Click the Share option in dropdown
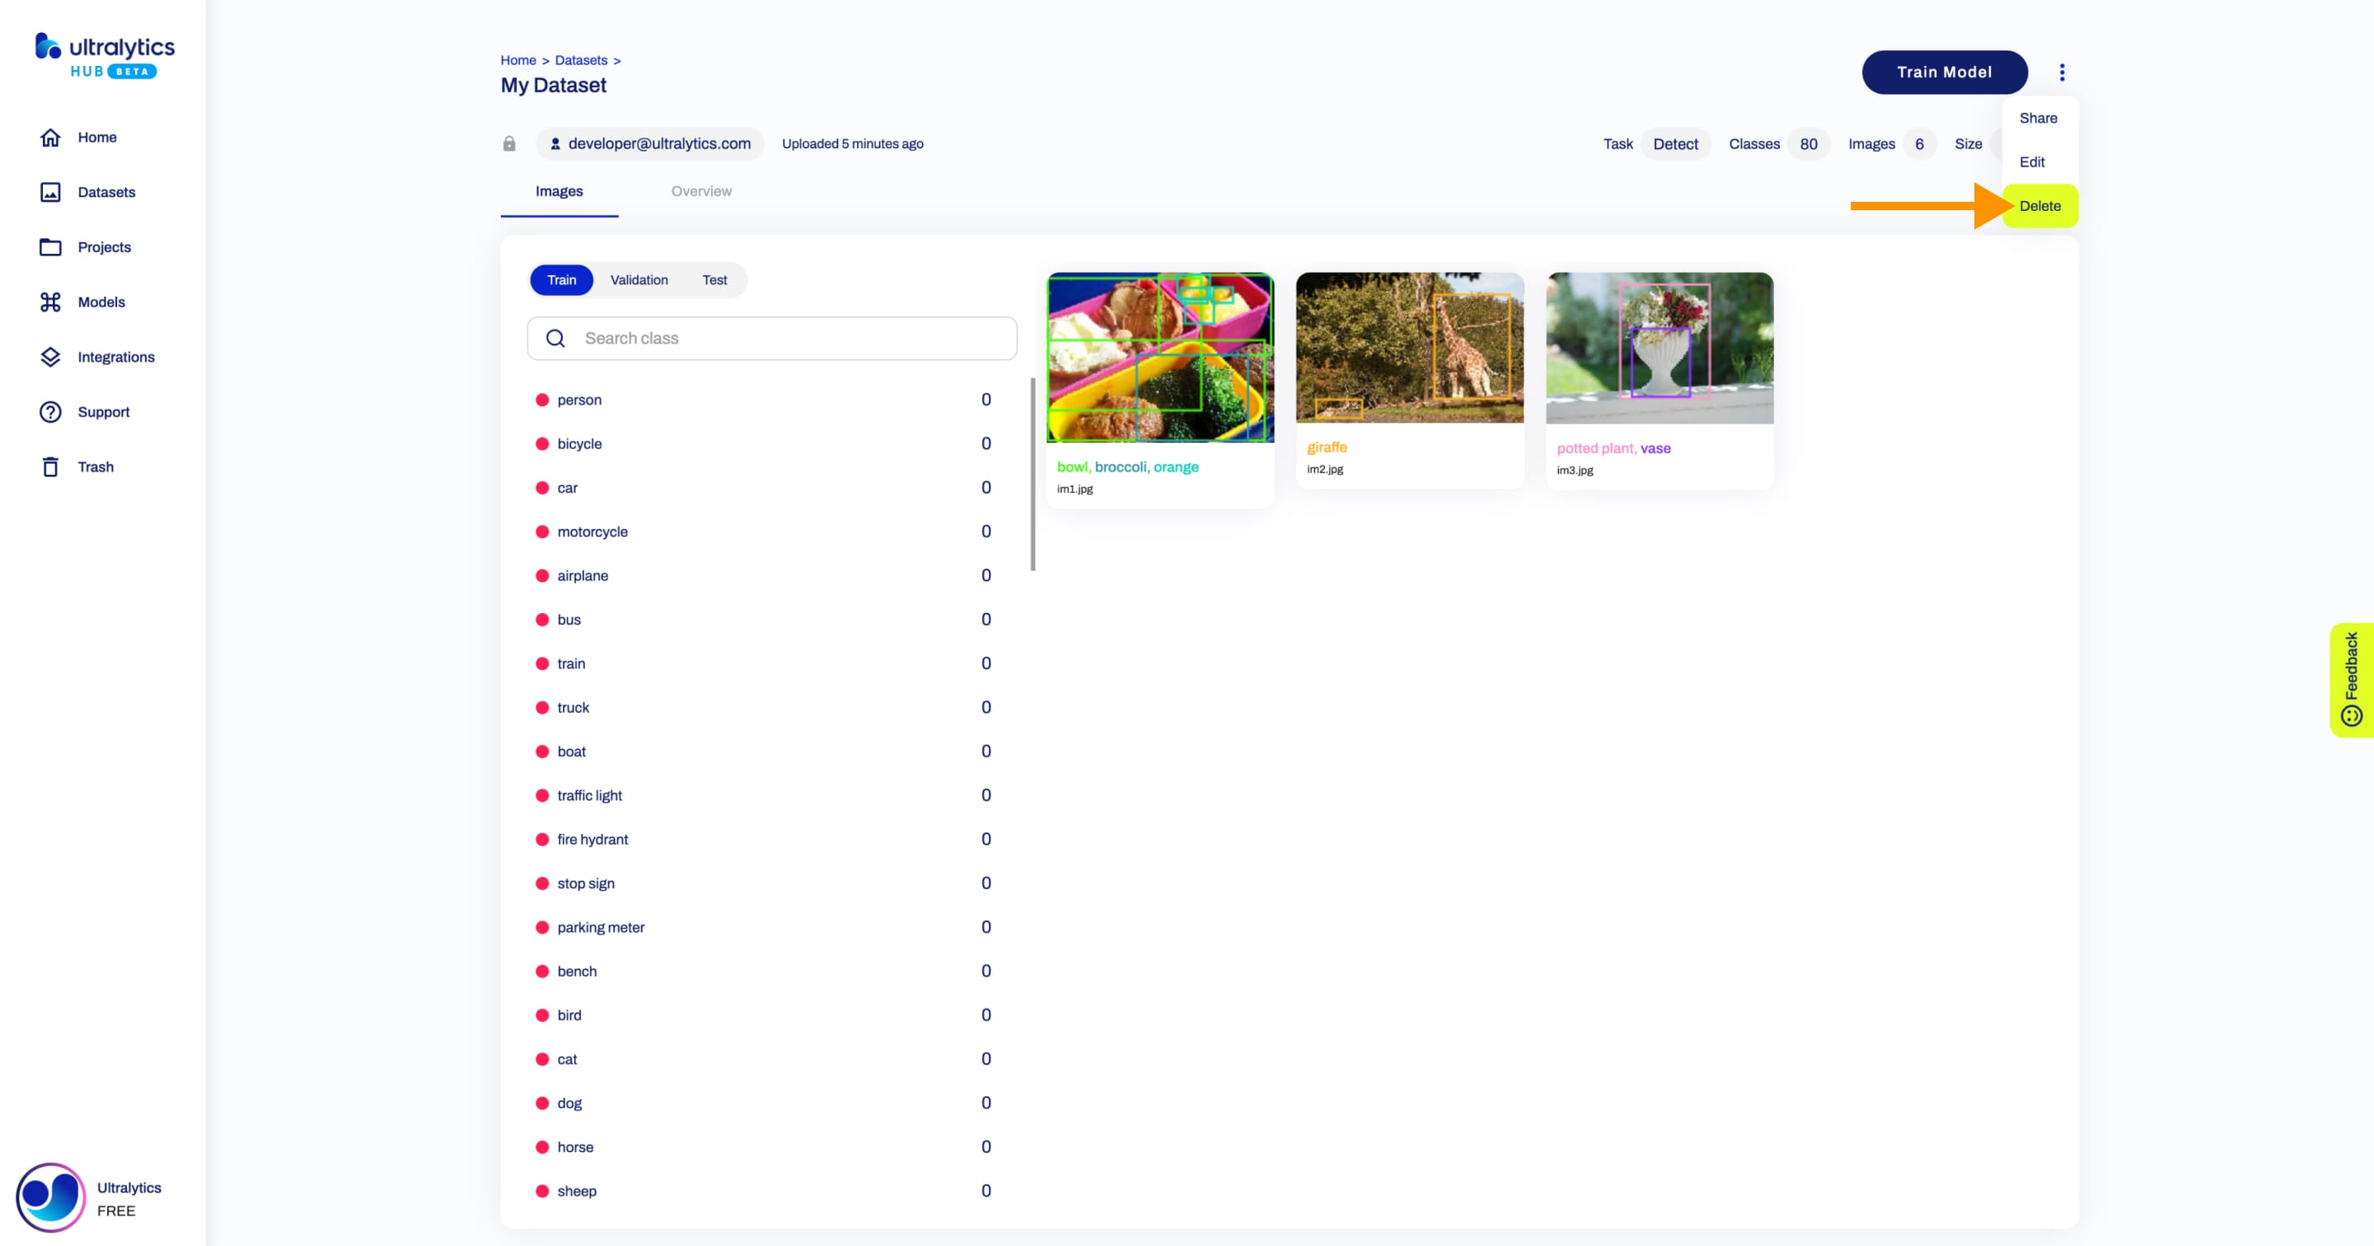 click(x=2039, y=118)
